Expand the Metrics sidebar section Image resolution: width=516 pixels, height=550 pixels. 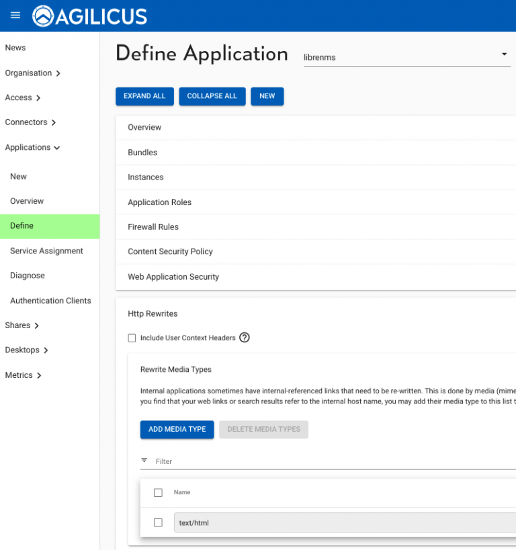coord(23,375)
